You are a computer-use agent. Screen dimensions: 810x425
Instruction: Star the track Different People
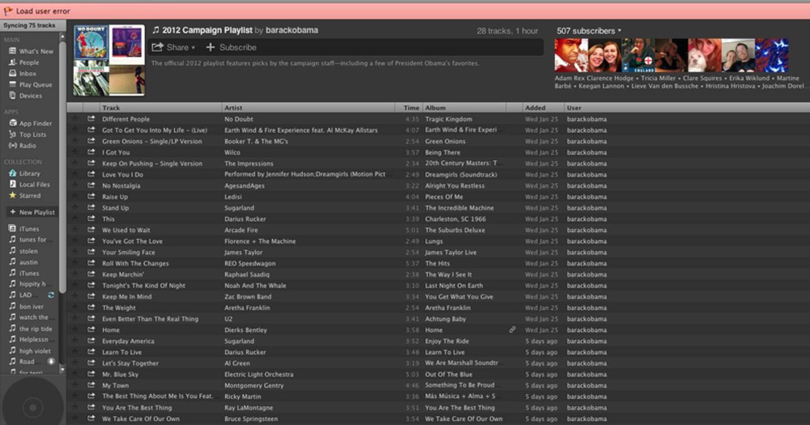[76, 119]
